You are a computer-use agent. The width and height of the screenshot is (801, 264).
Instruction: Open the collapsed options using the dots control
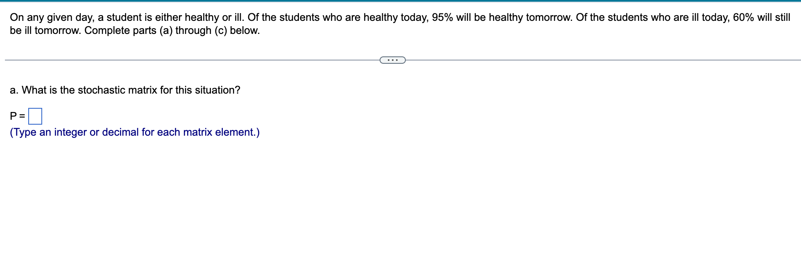392,60
